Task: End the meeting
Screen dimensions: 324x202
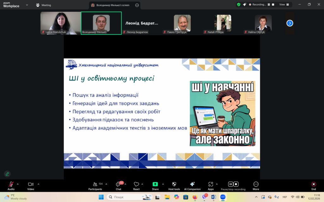Action: (313, 186)
